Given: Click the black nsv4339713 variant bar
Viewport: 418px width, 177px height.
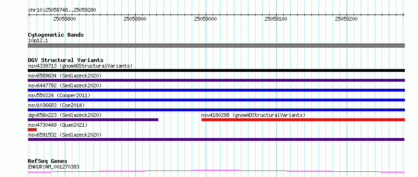Looking at the screenshot, I should [216, 70].
